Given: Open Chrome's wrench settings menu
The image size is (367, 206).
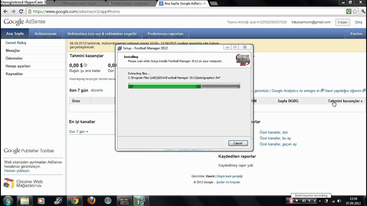Looking at the screenshot, I should 363,11.
